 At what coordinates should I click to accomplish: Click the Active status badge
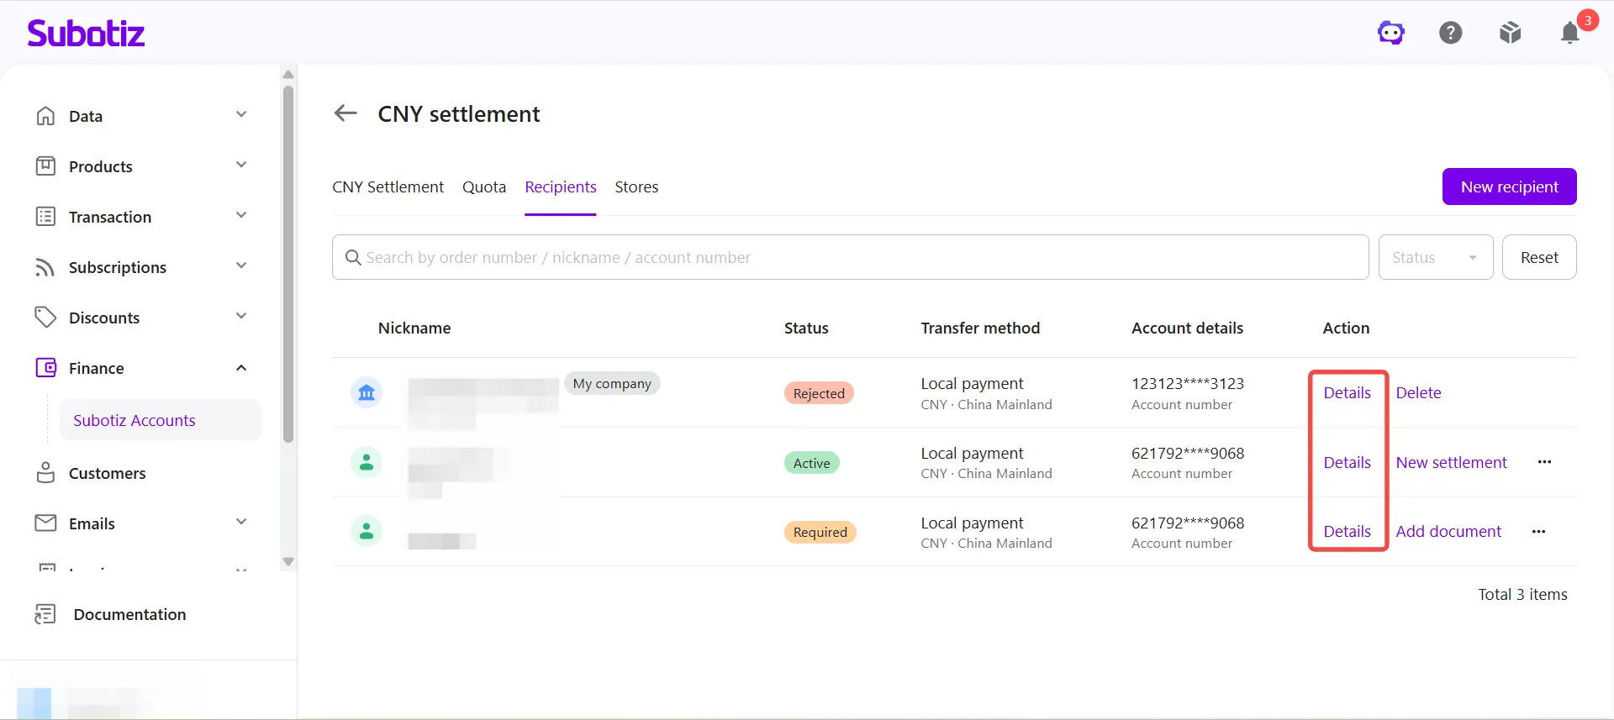[x=811, y=463]
